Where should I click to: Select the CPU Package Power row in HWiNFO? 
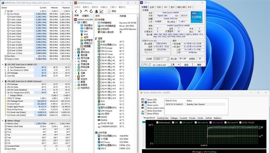(36, 101)
